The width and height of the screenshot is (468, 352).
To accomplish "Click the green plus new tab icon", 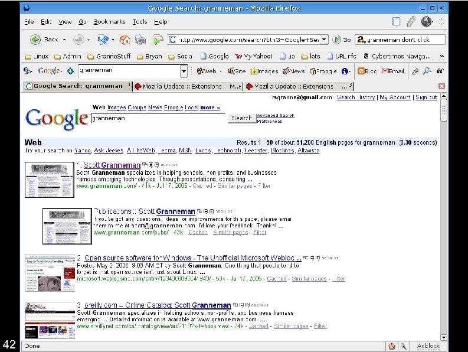I will pyautogui.click(x=158, y=40).
